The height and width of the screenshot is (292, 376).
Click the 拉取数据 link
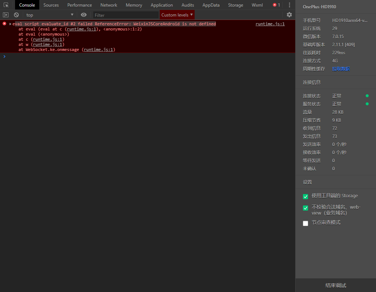coord(341,69)
